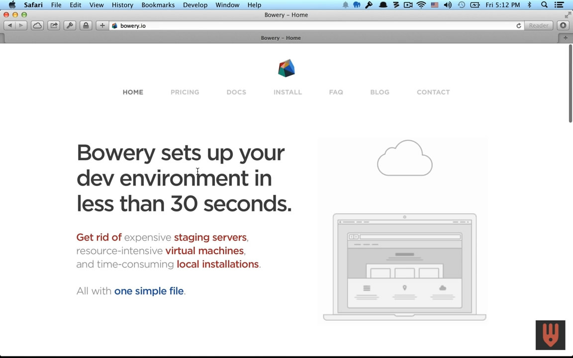Viewport: 573px width, 358px height.
Task: Click the 'local installations' red text
Action: point(218,264)
